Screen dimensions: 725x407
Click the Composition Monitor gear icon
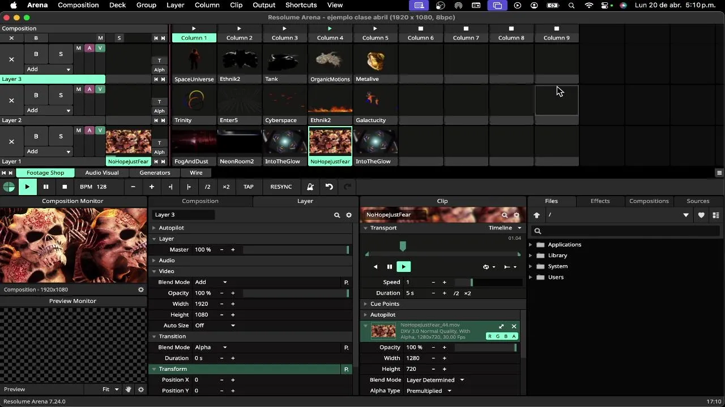pyautogui.click(x=141, y=290)
